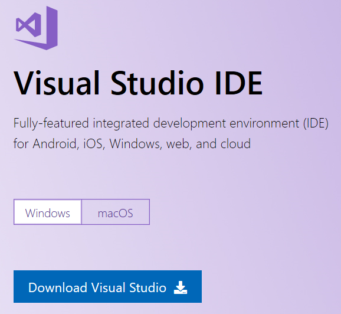This screenshot has width=341, height=314.
Task: Click the Download Visual Studio button
Action: tap(107, 287)
